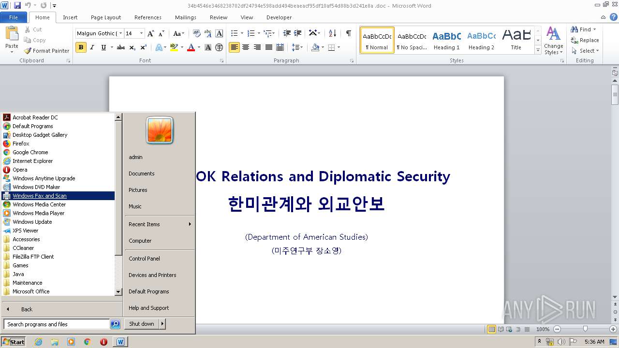The width and height of the screenshot is (619, 348).
Task: Click Shut down button
Action: [x=142, y=324]
